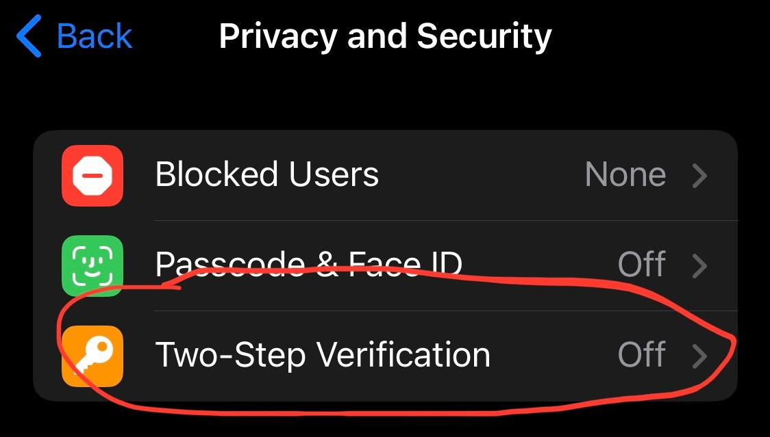Click the blue back chevron icon
This screenshot has height=437, width=770.
(27, 36)
